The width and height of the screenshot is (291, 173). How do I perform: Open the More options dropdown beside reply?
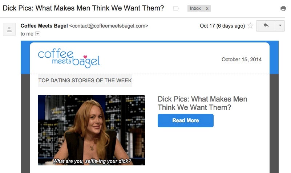(x=280, y=26)
